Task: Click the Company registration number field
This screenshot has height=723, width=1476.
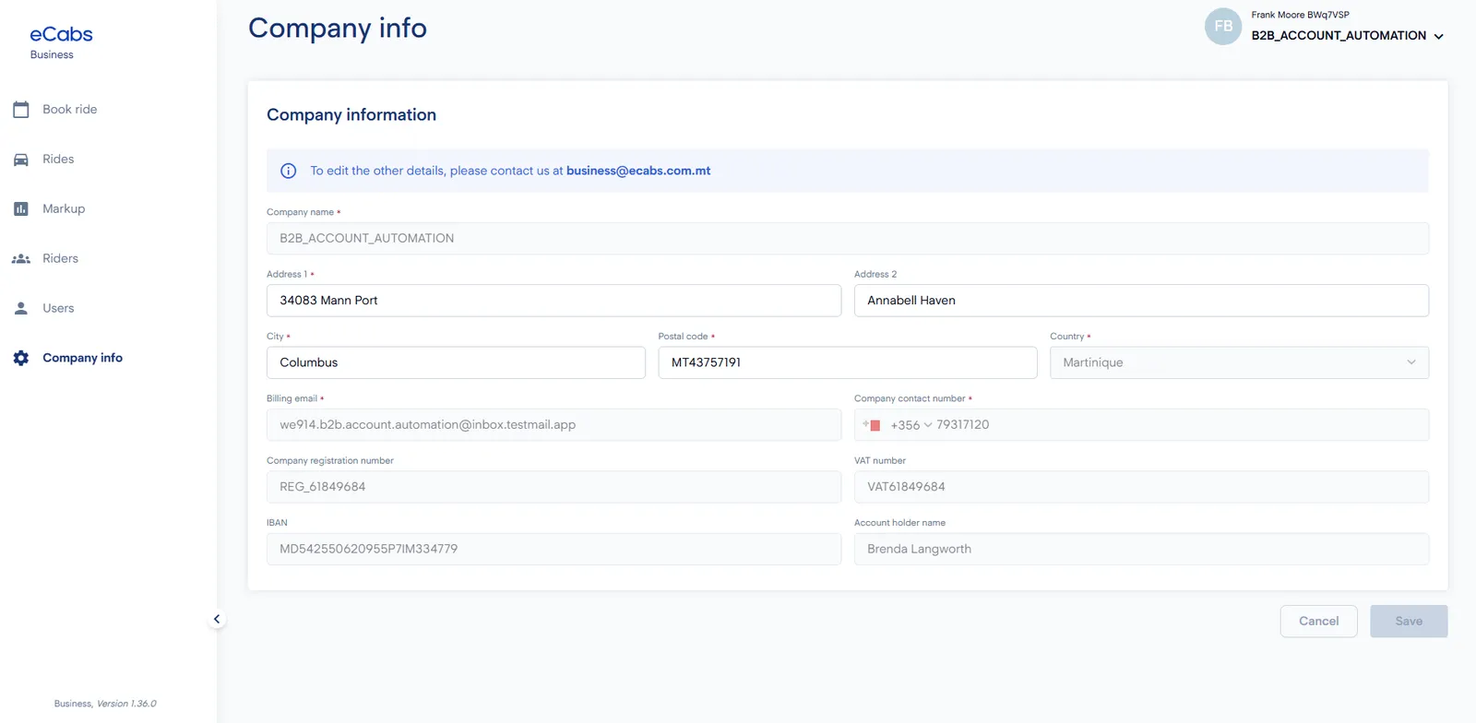Action: click(553, 487)
